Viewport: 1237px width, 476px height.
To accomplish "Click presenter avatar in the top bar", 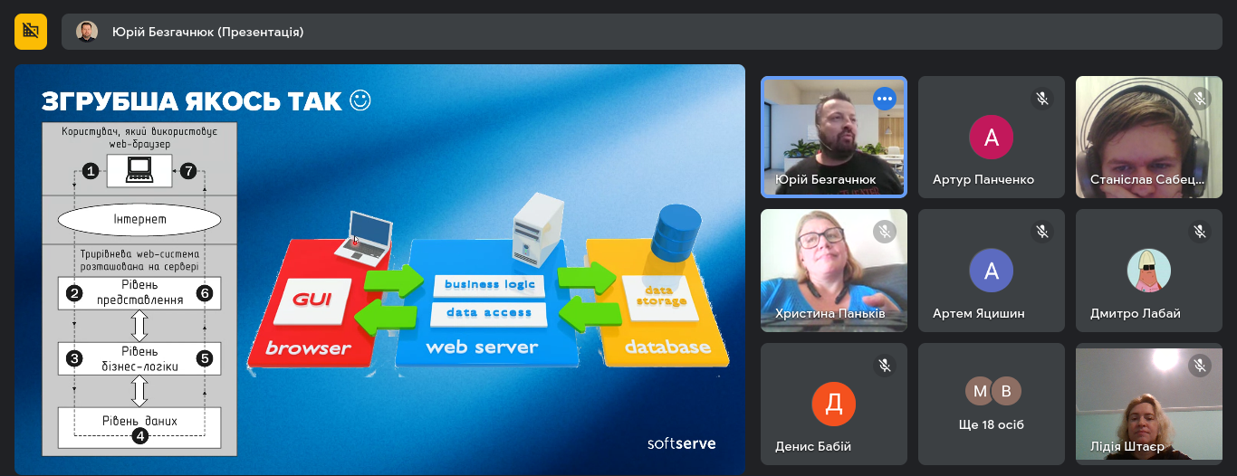I will [x=87, y=32].
